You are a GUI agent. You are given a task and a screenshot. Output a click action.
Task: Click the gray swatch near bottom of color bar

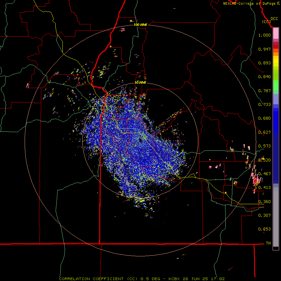click(x=276, y=219)
